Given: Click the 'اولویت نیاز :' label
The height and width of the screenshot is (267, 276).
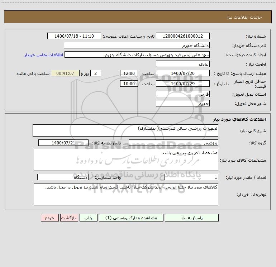Looking at the screenshot, I should (256, 64).
